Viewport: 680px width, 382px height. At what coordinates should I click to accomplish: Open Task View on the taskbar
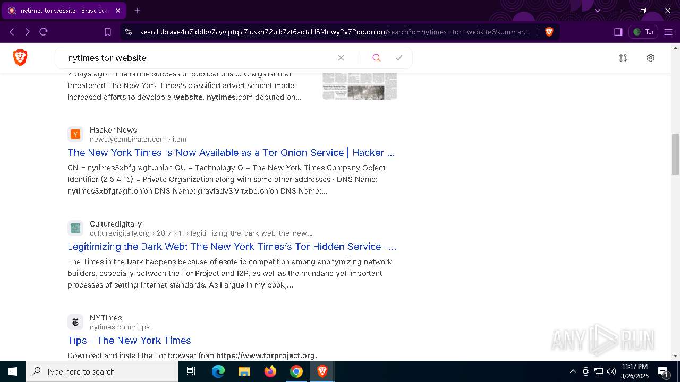pyautogui.click(x=191, y=371)
